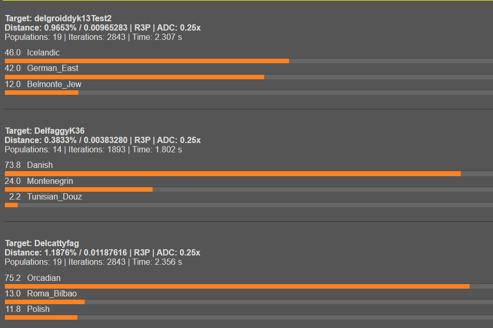Click the Roma_Bilbao population label
This screenshot has width=493, height=328.
click(51, 294)
